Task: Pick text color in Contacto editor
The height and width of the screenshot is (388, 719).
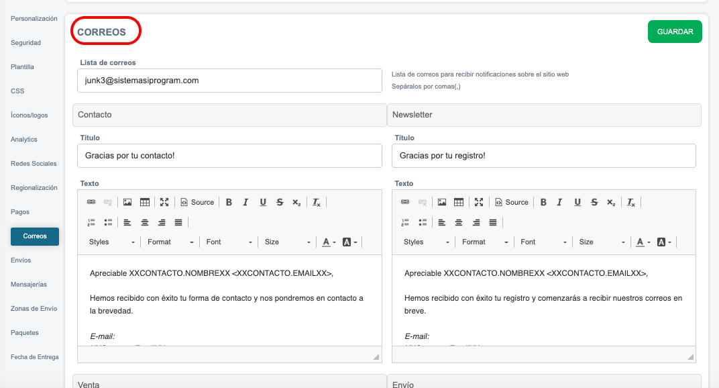Action: point(329,242)
